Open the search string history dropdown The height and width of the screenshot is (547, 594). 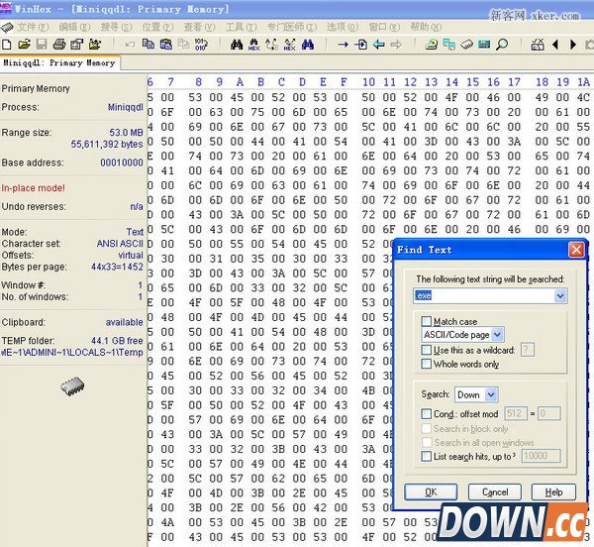(561, 295)
